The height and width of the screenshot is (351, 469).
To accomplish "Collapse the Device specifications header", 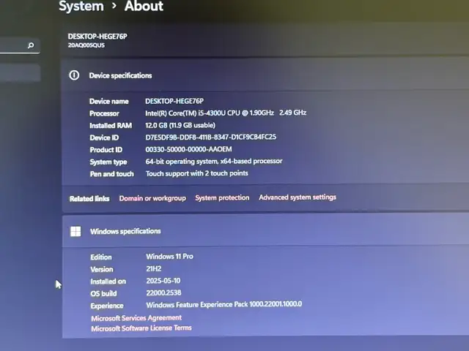I will click(265, 75).
